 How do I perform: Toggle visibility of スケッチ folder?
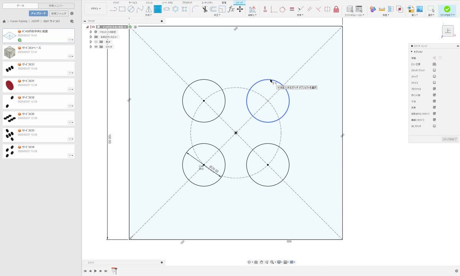pos(96,47)
